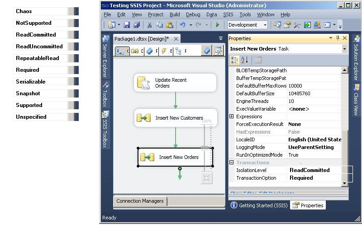
Task: Cut using the scissors icon
Action: 150,25
